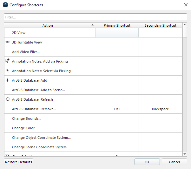The width and height of the screenshot is (191, 169).
Task: Click the scrollbar up arrow
Action: pyautogui.click(x=185, y=25)
